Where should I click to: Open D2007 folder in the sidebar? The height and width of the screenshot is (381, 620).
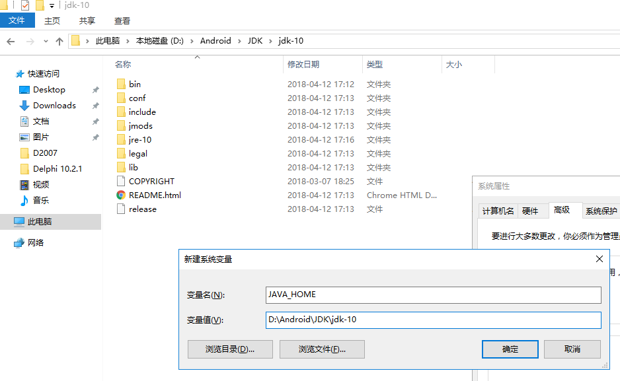click(45, 153)
